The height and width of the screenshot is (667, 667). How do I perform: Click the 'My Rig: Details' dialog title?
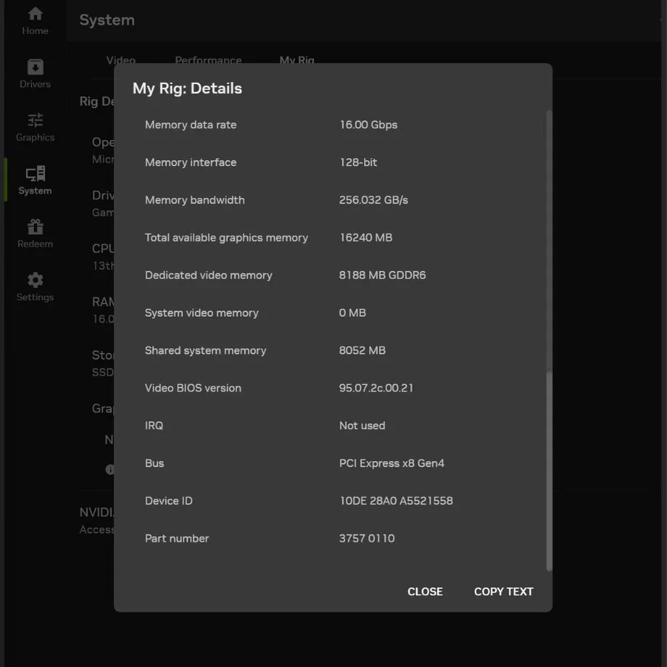187,88
